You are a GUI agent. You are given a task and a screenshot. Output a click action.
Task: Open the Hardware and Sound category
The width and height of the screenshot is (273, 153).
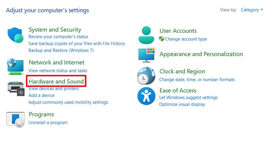56,82
